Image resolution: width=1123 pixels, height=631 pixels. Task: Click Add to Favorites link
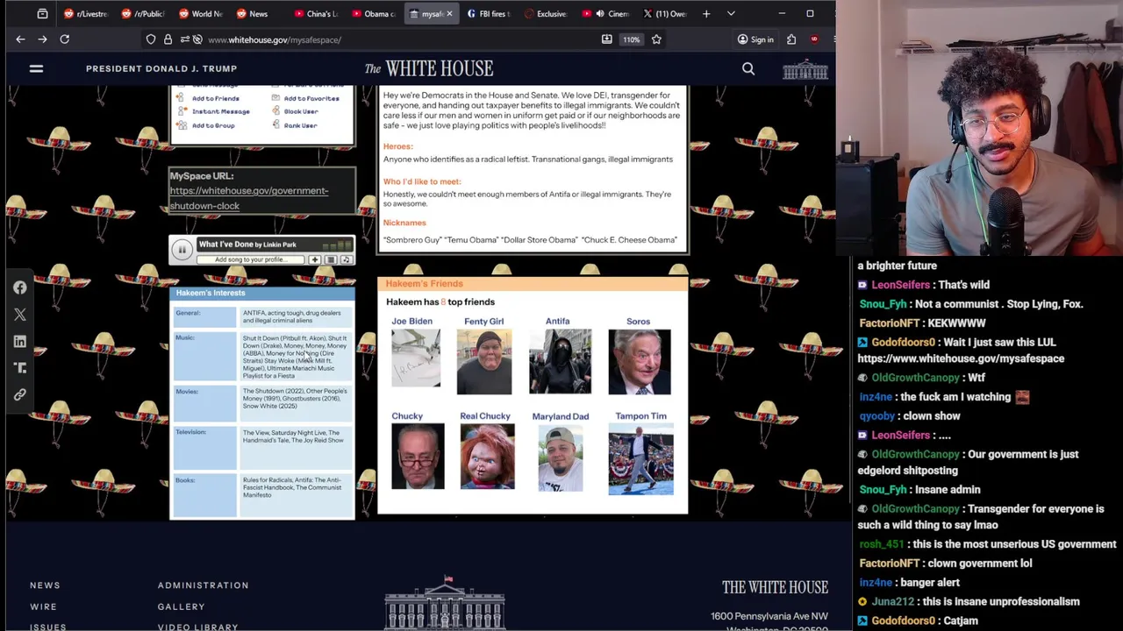(311, 98)
